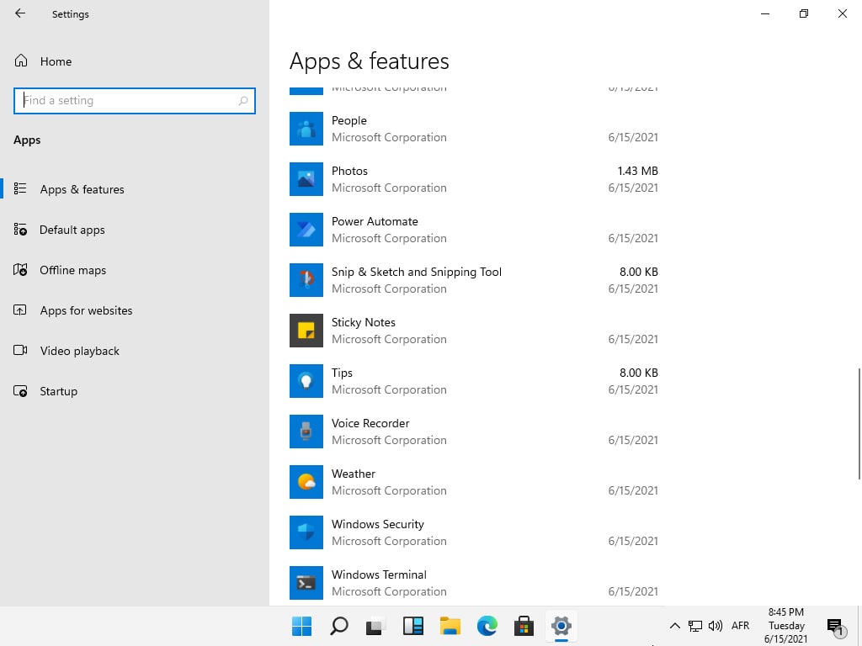Screen dimensions: 862x646
Task: Click the Weather app icon
Action: 306,482
